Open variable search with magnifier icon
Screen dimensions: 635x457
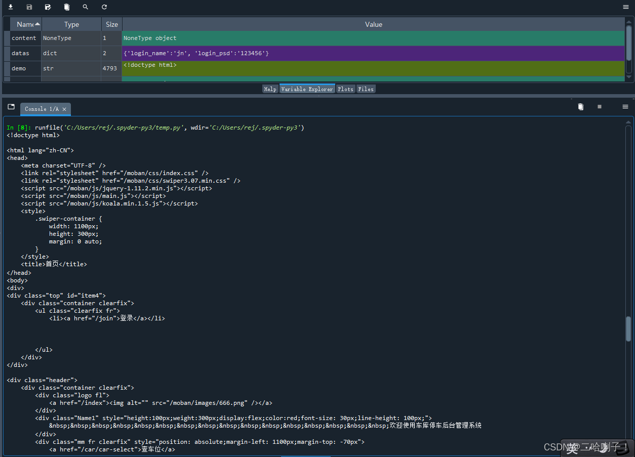(86, 7)
